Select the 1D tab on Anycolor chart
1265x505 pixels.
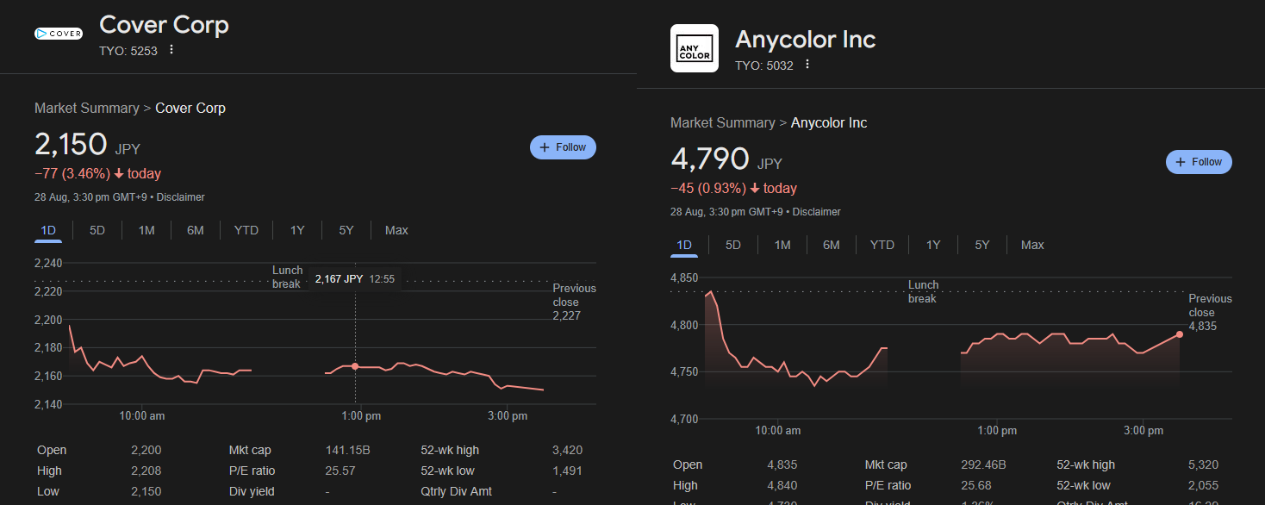(684, 245)
